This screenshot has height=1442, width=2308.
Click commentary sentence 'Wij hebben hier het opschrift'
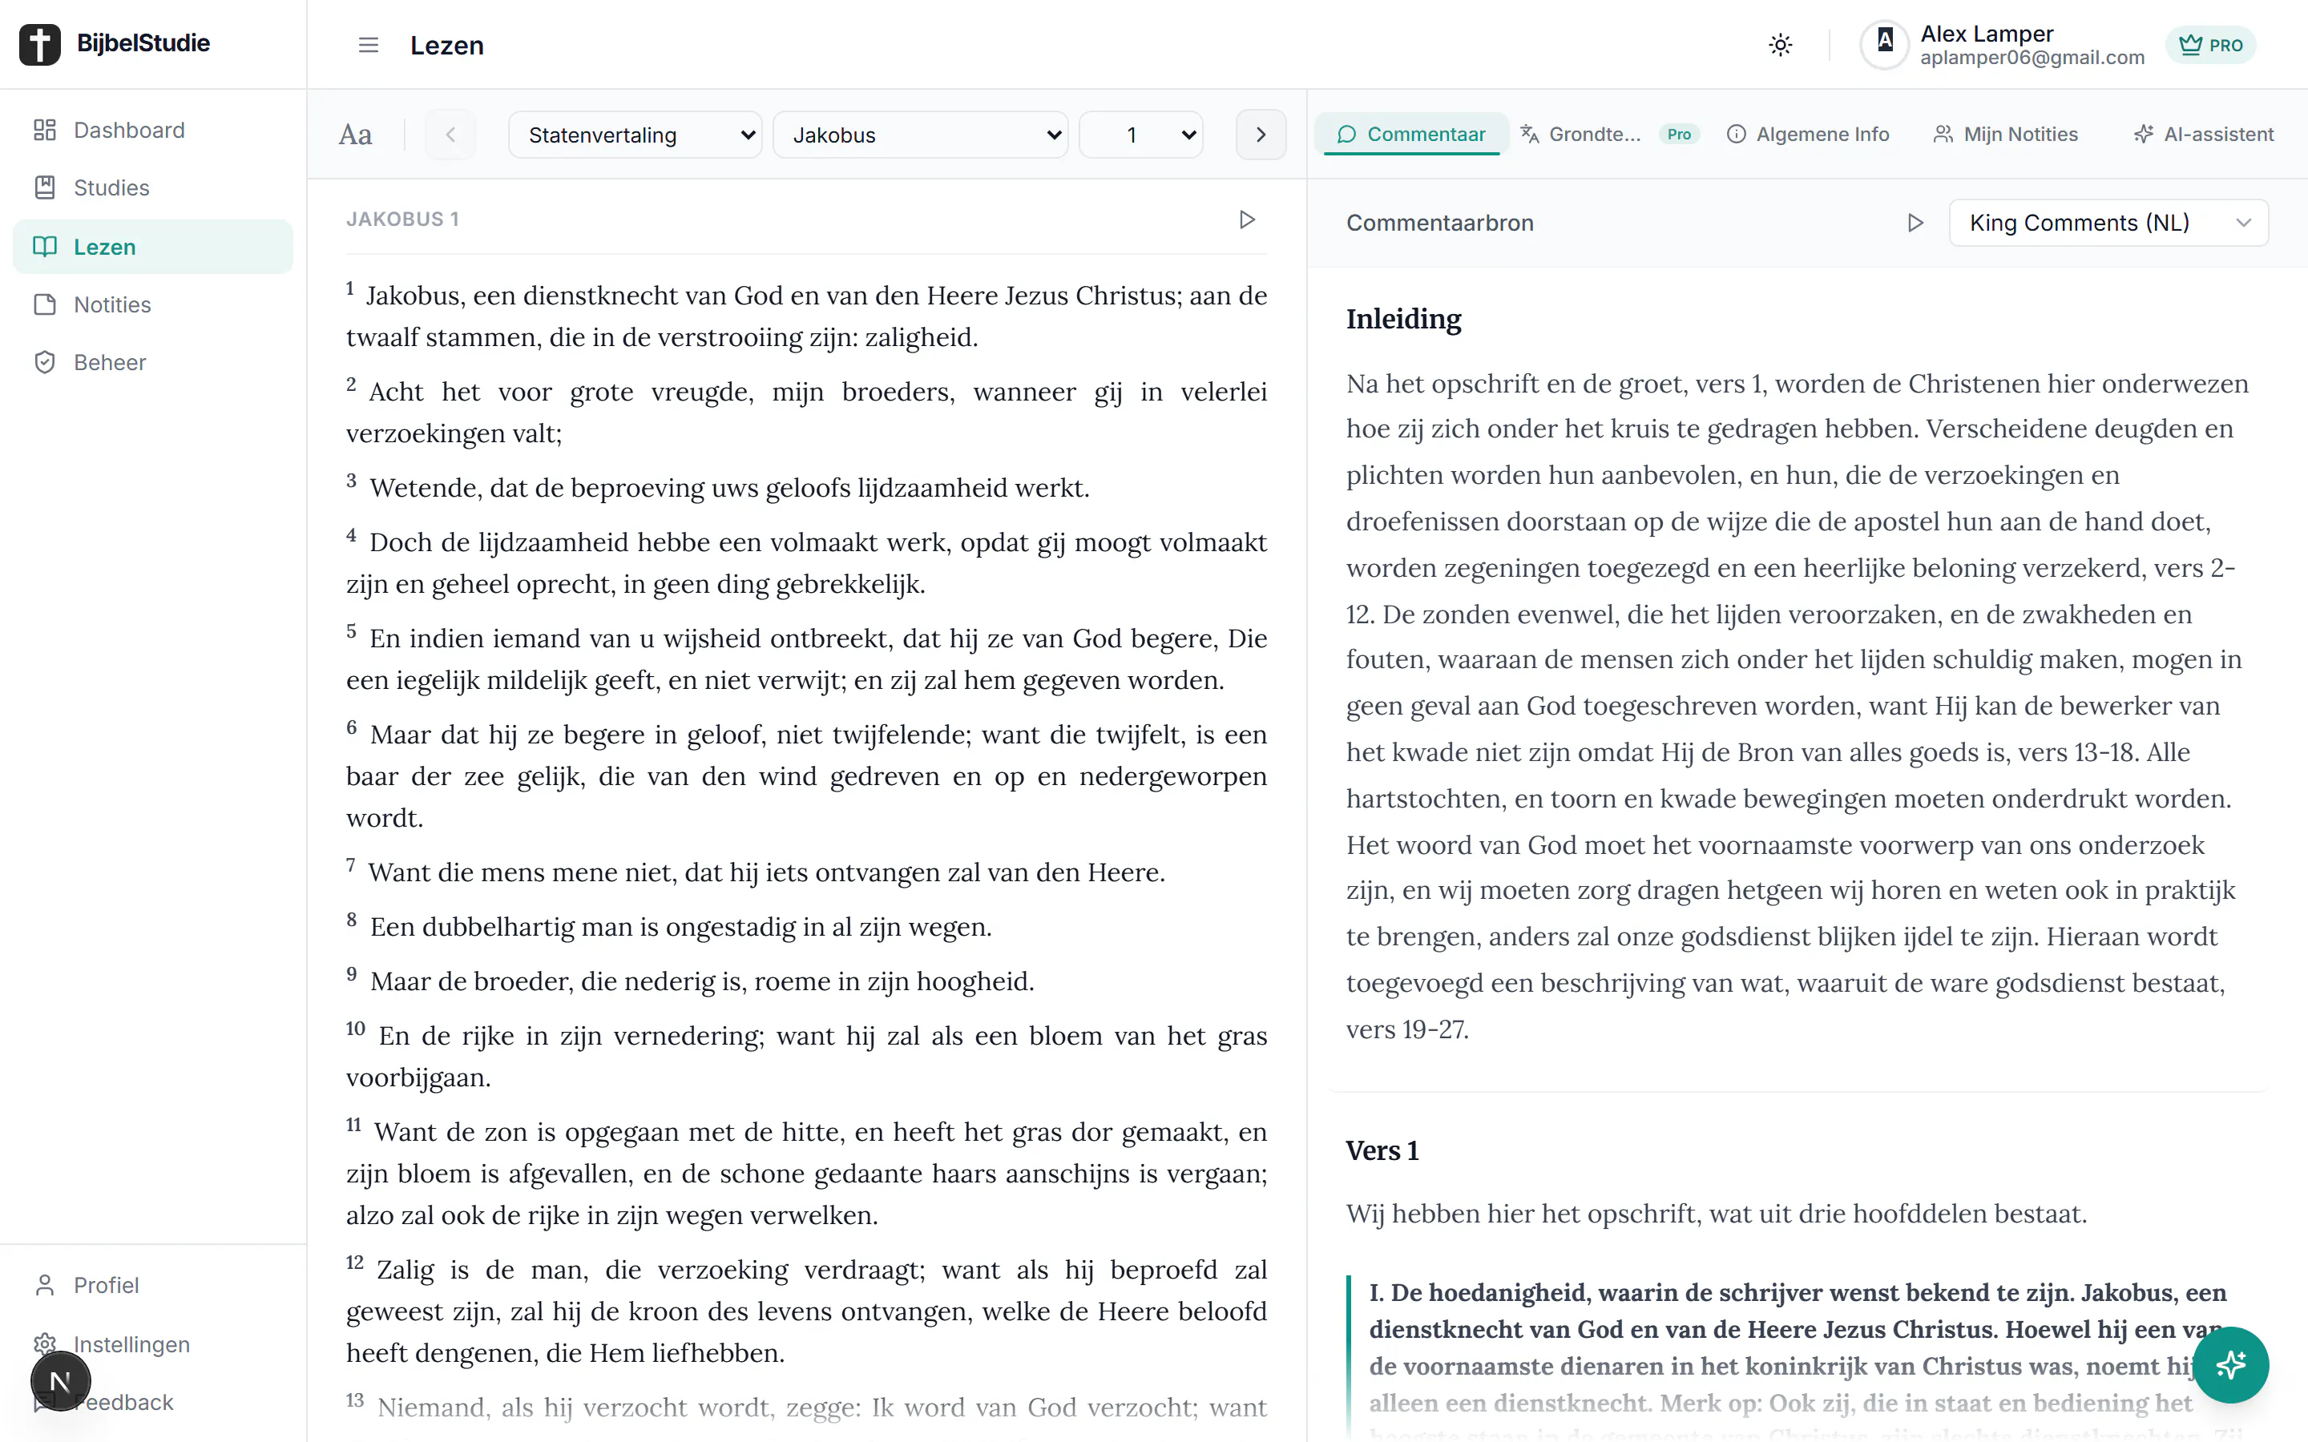(1716, 1214)
